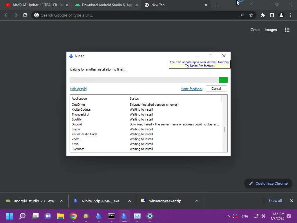The height and width of the screenshot is (223, 297).
Task: Select the Thunderbird row
Action: click(x=146, y=114)
